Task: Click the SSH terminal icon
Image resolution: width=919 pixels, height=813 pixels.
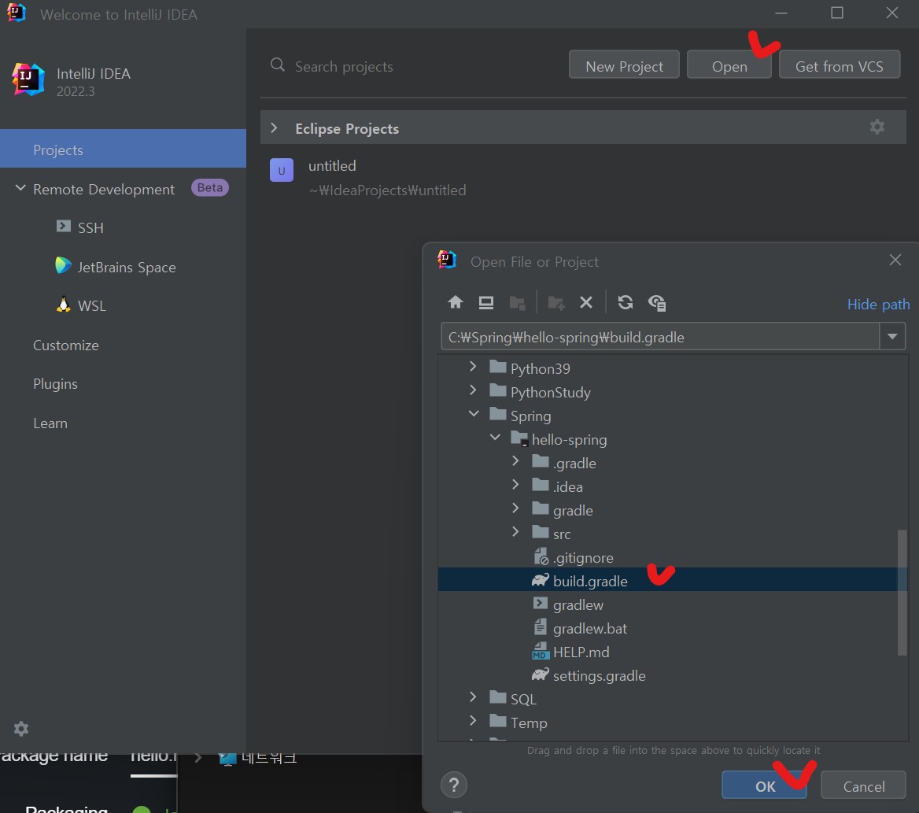Action: point(63,226)
